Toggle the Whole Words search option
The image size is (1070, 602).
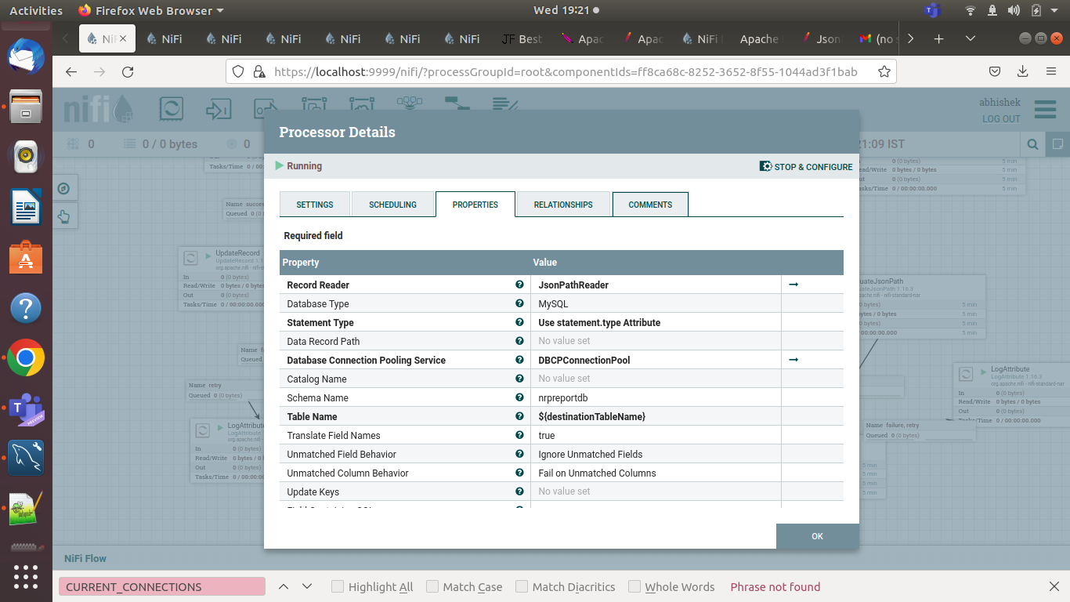634,586
